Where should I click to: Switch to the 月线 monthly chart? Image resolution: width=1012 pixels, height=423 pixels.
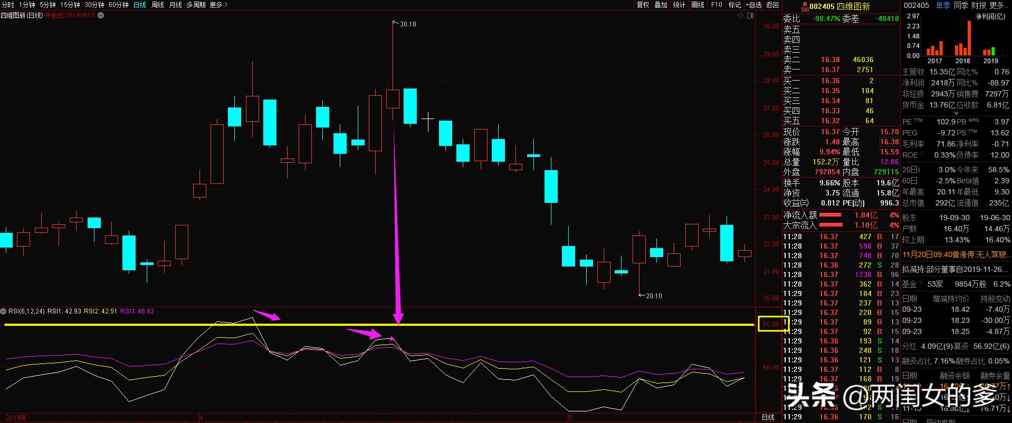point(176,5)
